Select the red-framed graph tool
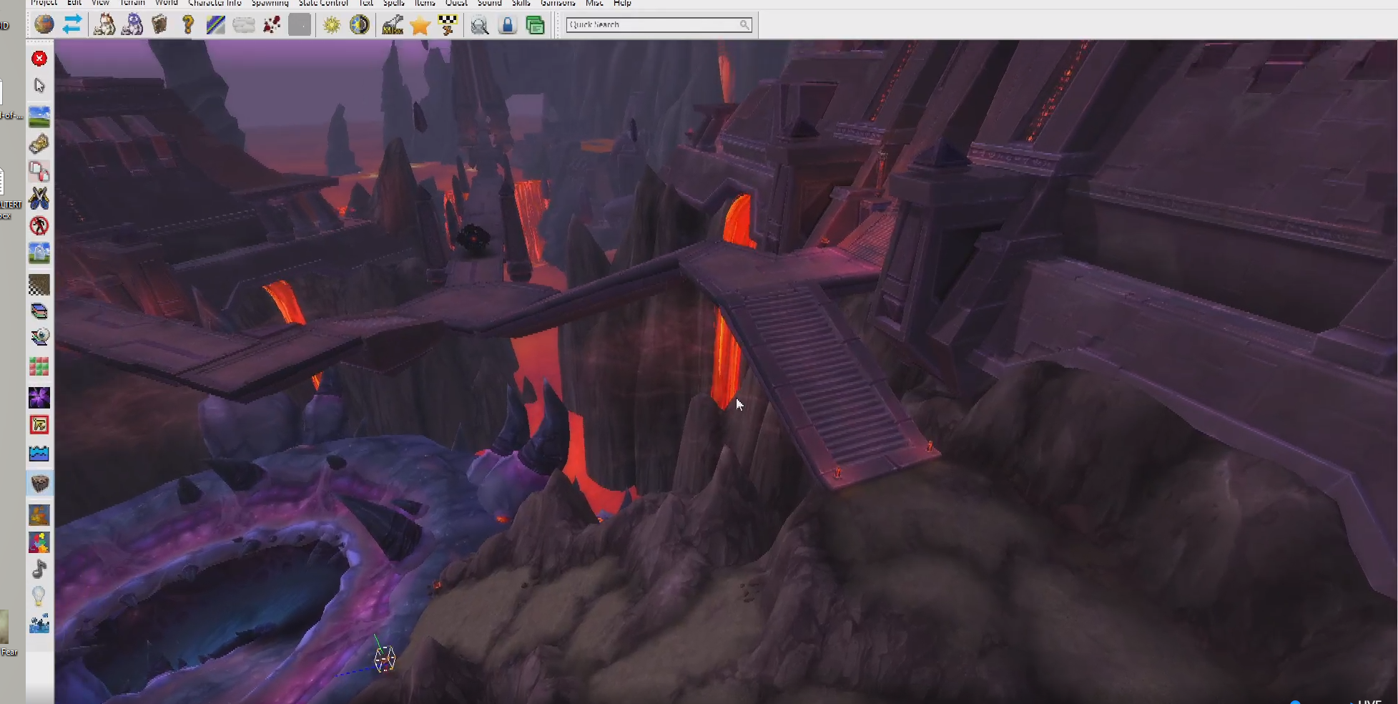 tap(39, 425)
